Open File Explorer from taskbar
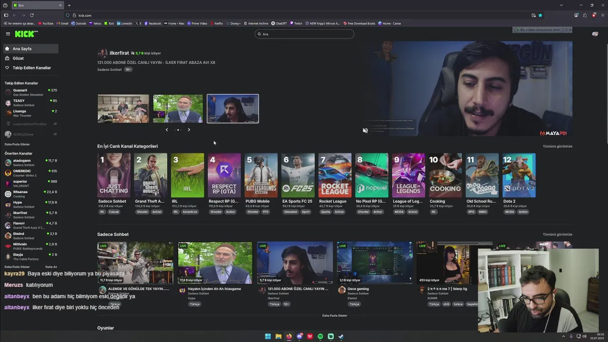608x342 pixels. click(278, 336)
